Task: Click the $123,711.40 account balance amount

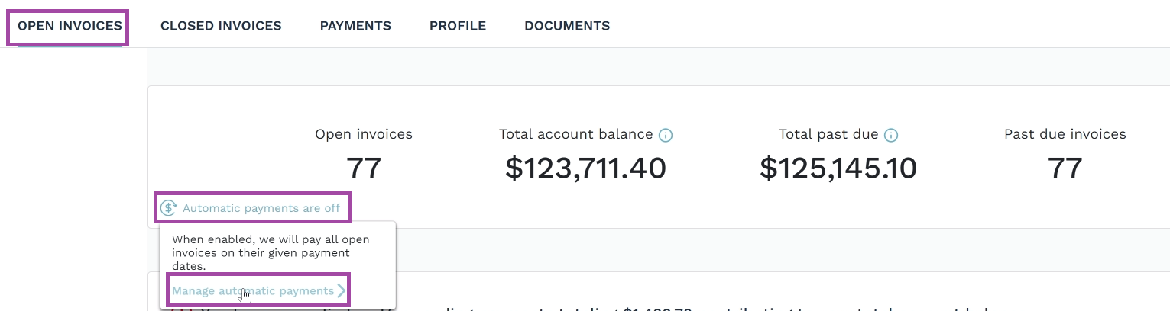Action: pyautogui.click(x=585, y=168)
